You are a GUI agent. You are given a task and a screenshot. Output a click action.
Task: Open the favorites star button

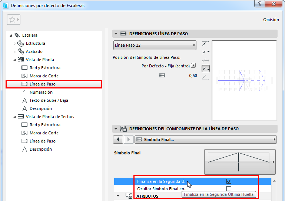click(x=14, y=20)
